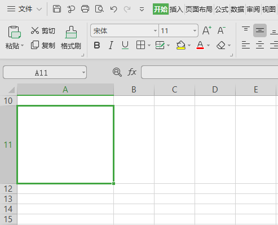Open the Name Box dropdown arrow
The width and height of the screenshot is (278, 225).
pos(83,72)
